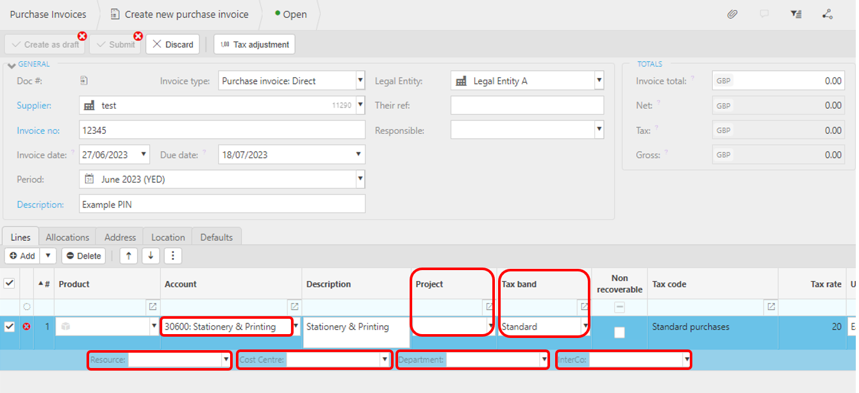
Task: Open the Product filter popup icon
Action: coord(152,307)
